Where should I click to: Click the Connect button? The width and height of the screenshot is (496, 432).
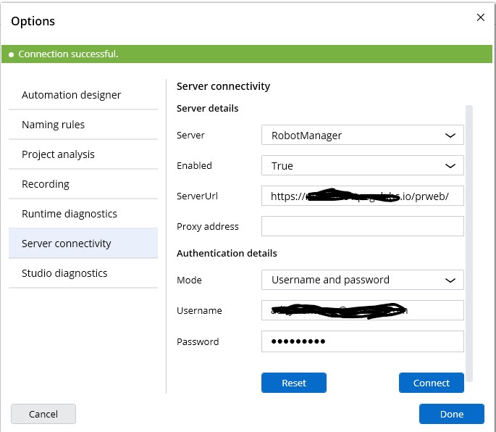(431, 383)
